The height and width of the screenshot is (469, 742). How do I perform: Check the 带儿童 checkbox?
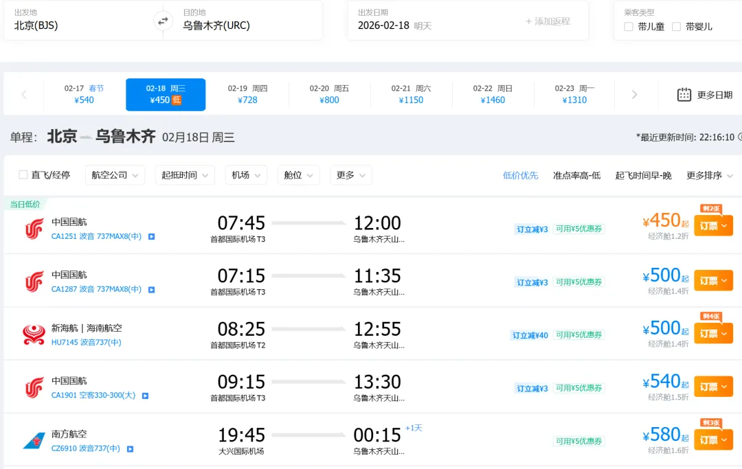tap(629, 27)
